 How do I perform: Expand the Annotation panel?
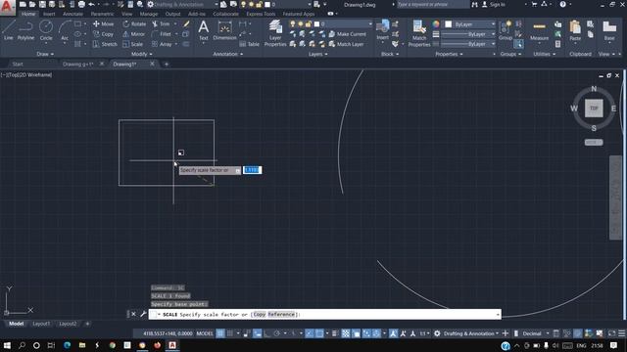point(228,54)
